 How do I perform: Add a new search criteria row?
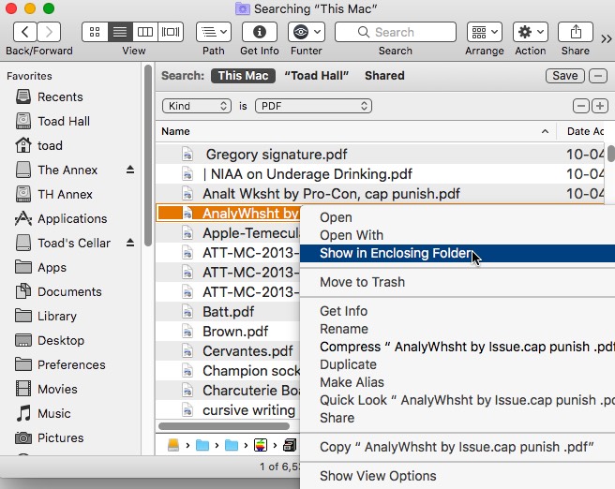(x=600, y=106)
